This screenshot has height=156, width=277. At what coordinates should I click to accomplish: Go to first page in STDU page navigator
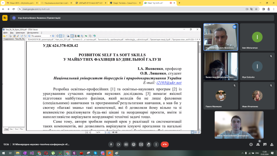[x=87, y=132]
